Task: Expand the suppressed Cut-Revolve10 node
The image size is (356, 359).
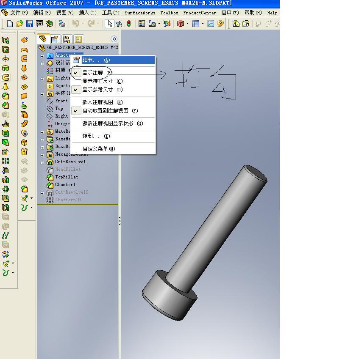Action: click(x=42, y=193)
